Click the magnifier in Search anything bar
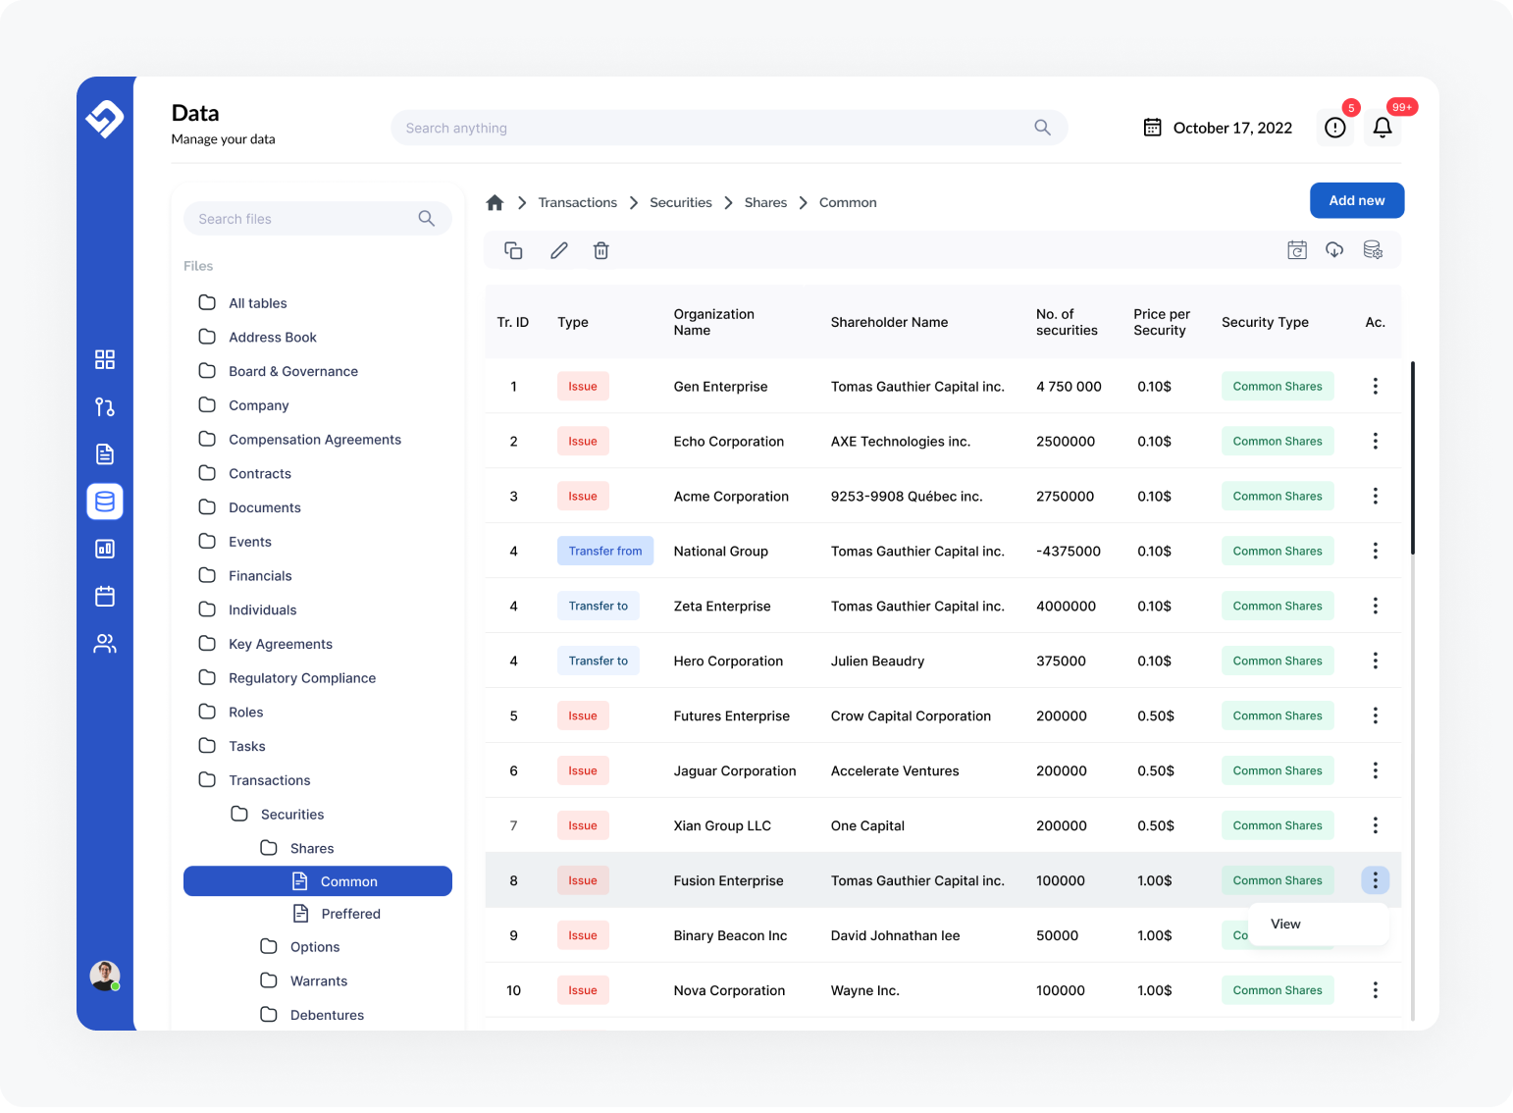The image size is (1513, 1113). point(1042,128)
